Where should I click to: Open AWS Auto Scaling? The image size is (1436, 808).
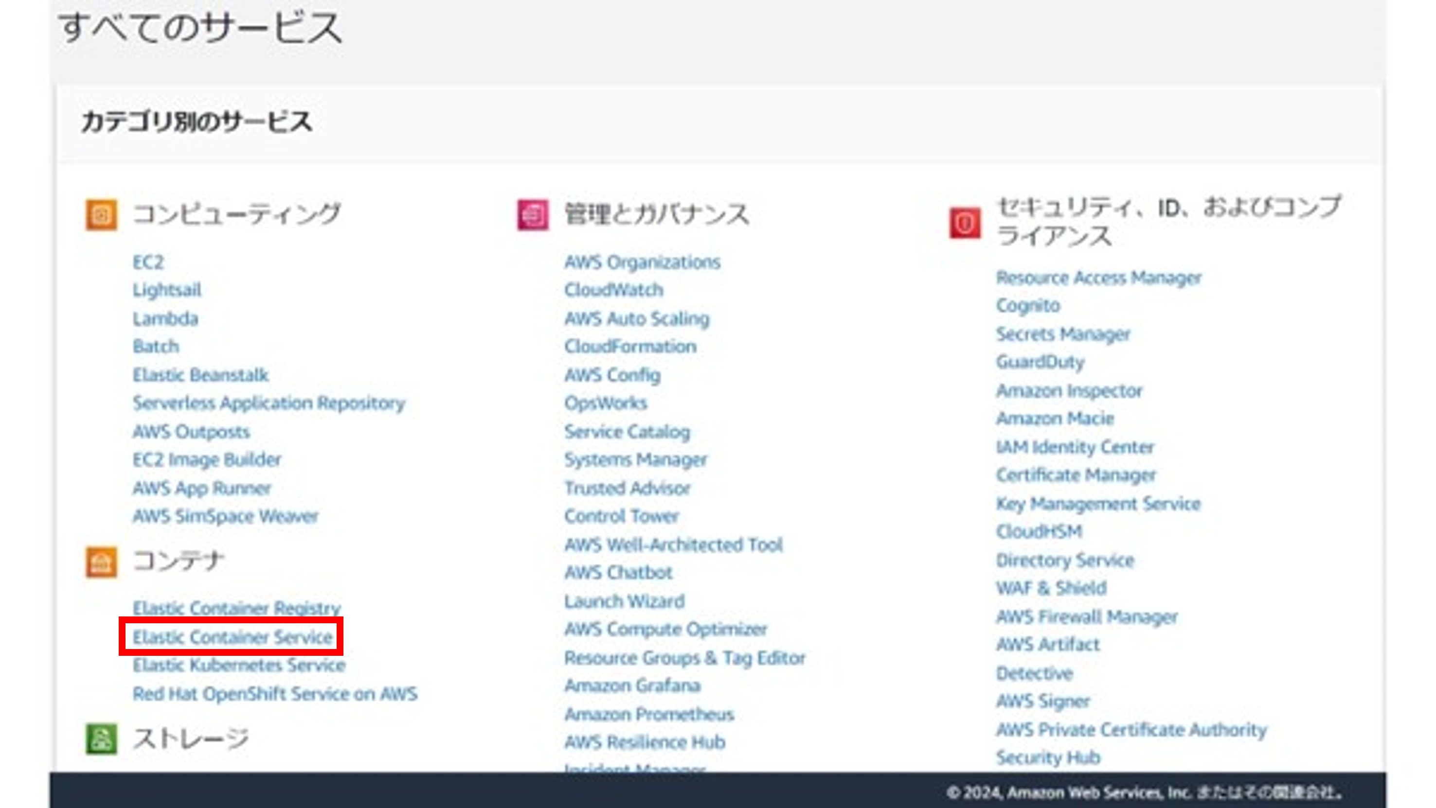(637, 319)
